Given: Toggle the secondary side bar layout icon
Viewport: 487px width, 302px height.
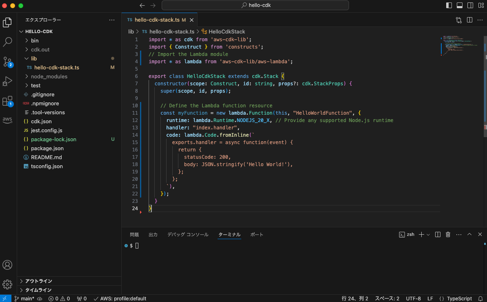Looking at the screenshot, I should [470, 5].
